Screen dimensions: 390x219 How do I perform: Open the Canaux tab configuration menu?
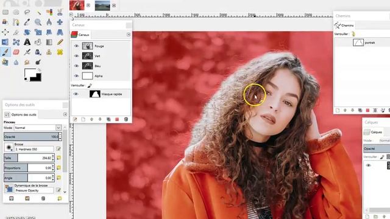[x=129, y=35]
